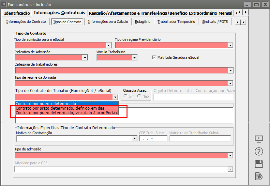Click the presentation screen icon in sidebar

[x=259, y=139]
